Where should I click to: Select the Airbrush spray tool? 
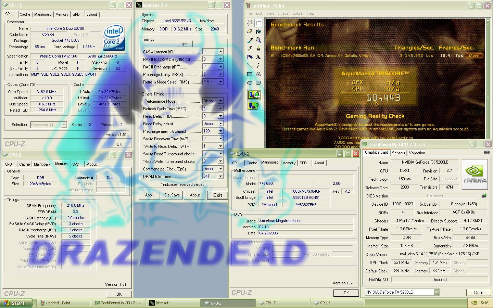[x=250, y=57]
